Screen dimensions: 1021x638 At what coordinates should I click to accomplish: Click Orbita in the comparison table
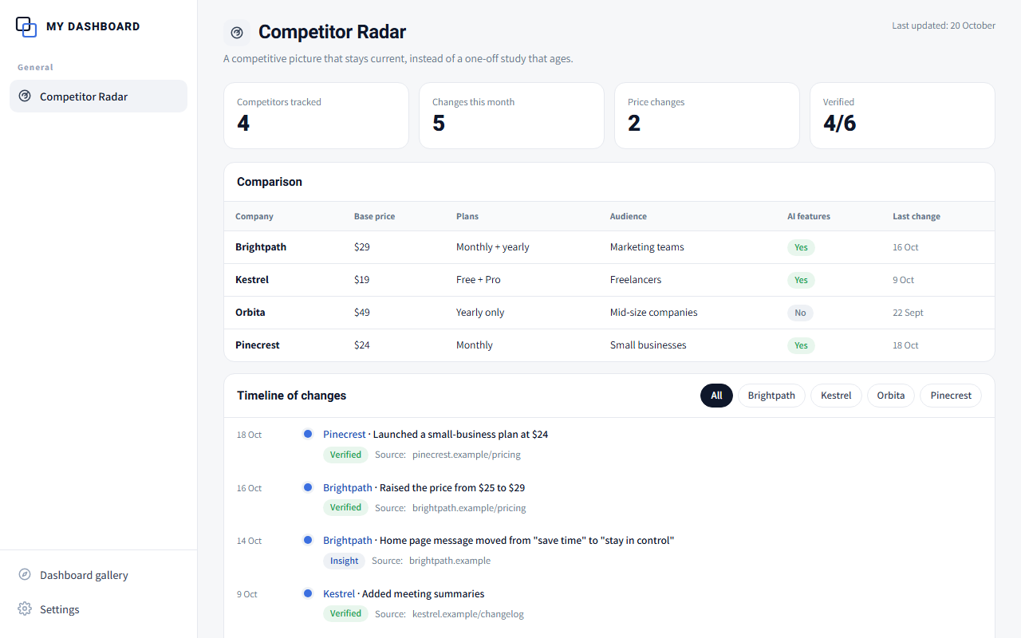(250, 313)
